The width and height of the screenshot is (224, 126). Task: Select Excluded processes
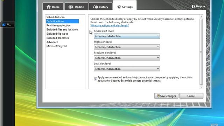57,38
